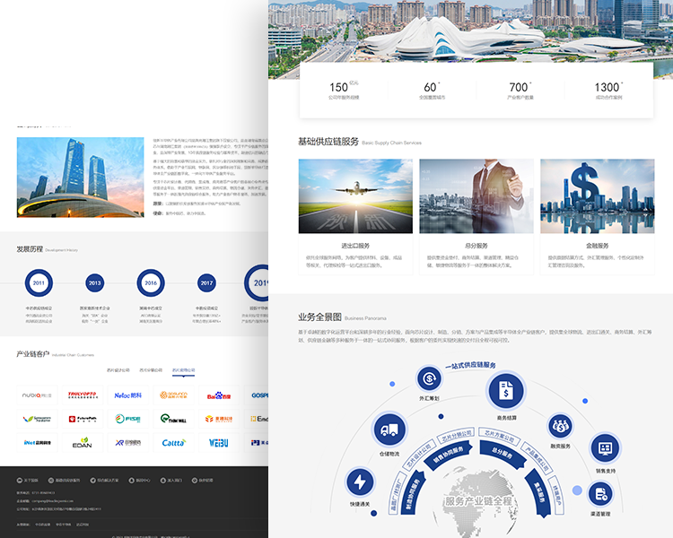The height and width of the screenshot is (538, 673).
Task: Open the 总分服务 businessman card image
Action: 476,196
